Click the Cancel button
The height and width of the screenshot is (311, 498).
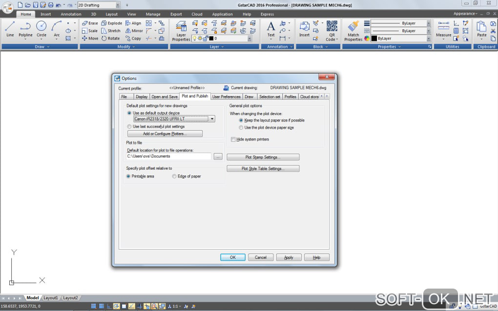261,257
